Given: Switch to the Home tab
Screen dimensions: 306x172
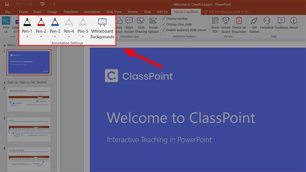Looking at the screenshot, I should tap(23, 12).
